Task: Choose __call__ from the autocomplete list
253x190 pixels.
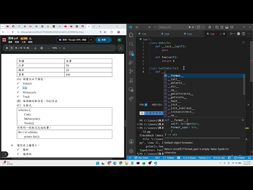Action: [x=204, y=79]
